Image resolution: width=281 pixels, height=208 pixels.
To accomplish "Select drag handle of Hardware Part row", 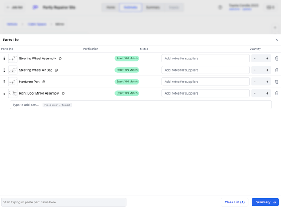I will (4, 82).
